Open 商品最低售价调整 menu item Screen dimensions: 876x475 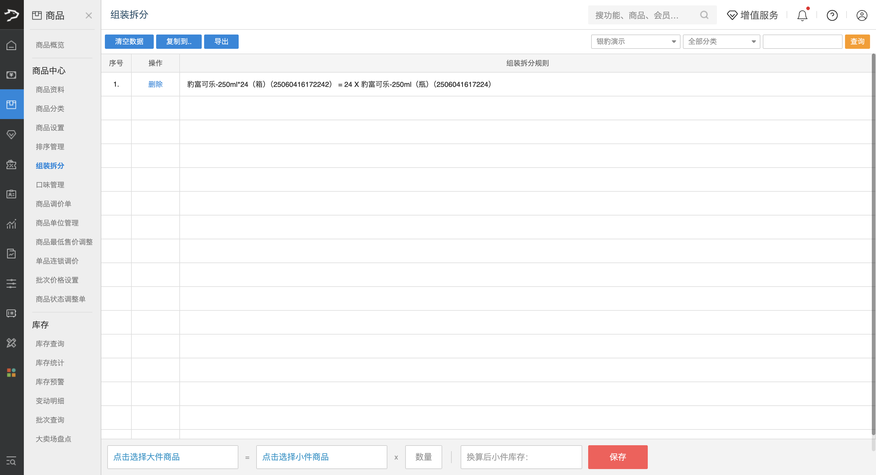pyautogui.click(x=64, y=242)
